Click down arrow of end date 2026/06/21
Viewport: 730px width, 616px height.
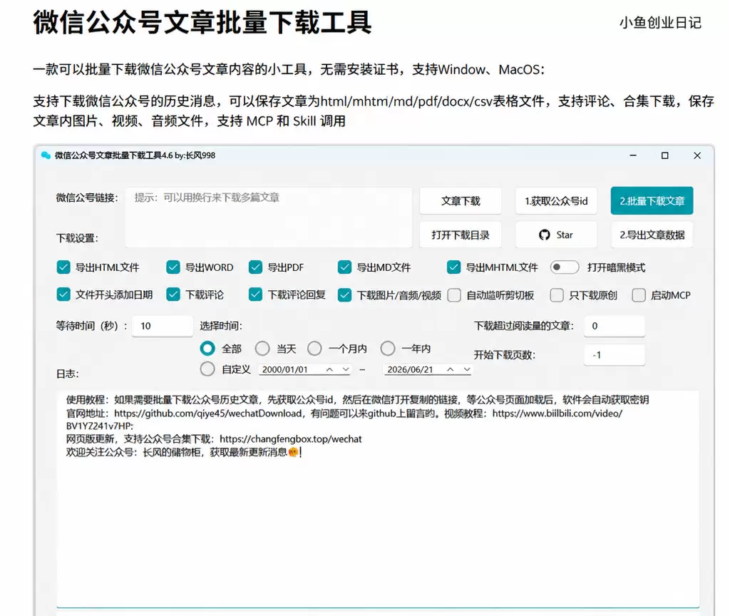click(466, 369)
